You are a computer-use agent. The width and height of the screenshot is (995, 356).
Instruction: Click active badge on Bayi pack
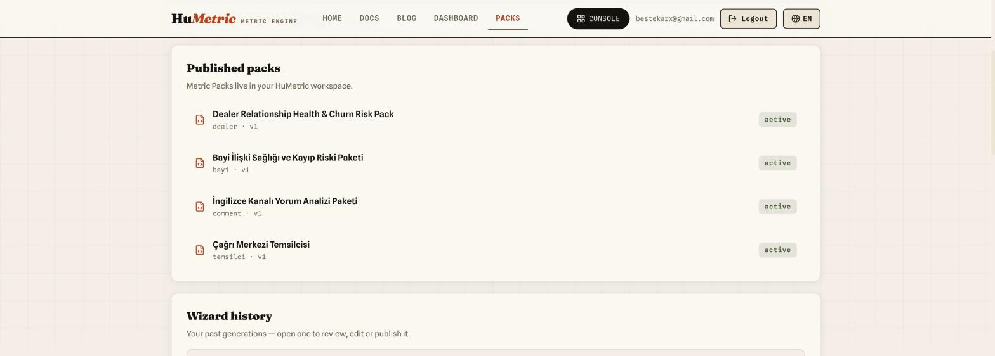pyautogui.click(x=777, y=163)
